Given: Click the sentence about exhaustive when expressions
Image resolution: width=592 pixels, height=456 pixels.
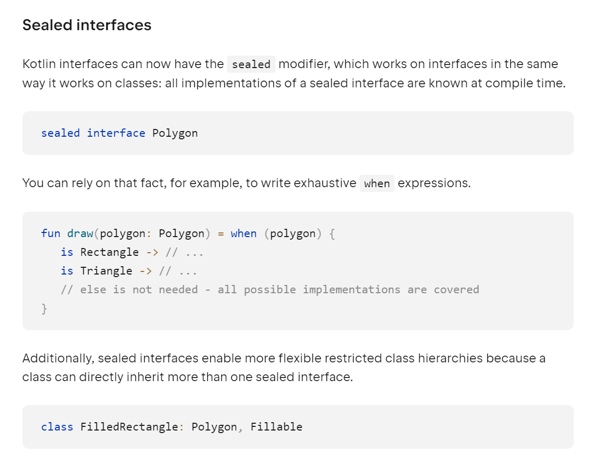Looking at the screenshot, I should pyautogui.click(x=247, y=184).
